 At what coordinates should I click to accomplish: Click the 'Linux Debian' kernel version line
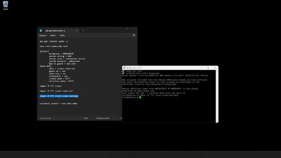165,75
